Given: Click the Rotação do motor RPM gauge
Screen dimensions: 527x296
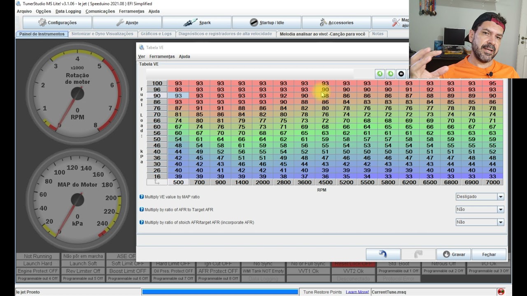Looking at the screenshot, I should [77, 94].
